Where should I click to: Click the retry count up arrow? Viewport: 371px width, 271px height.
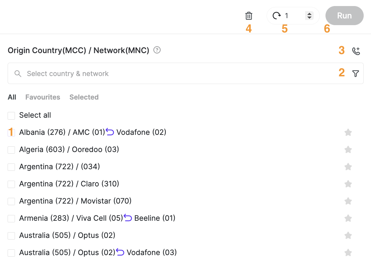tap(309, 14)
